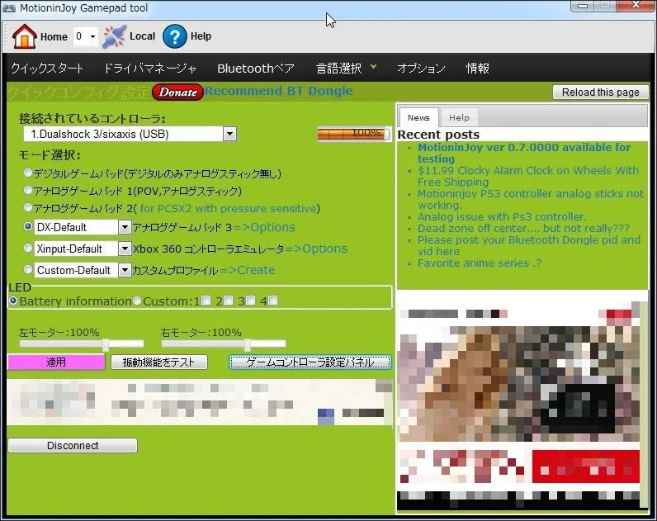The width and height of the screenshot is (657, 521).
Task: Click for PCSX2 with pressure sensitive link
Action: pos(229,208)
